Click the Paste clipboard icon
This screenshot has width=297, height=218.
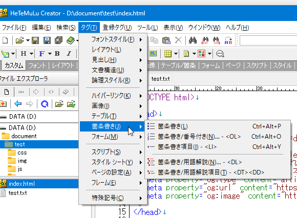(x=166, y=40)
